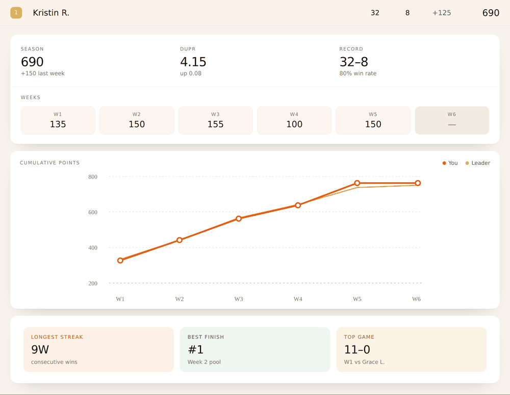Click the W6 data point marker
Viewport: 510px width, 395px height.
(x=418, y=183)
